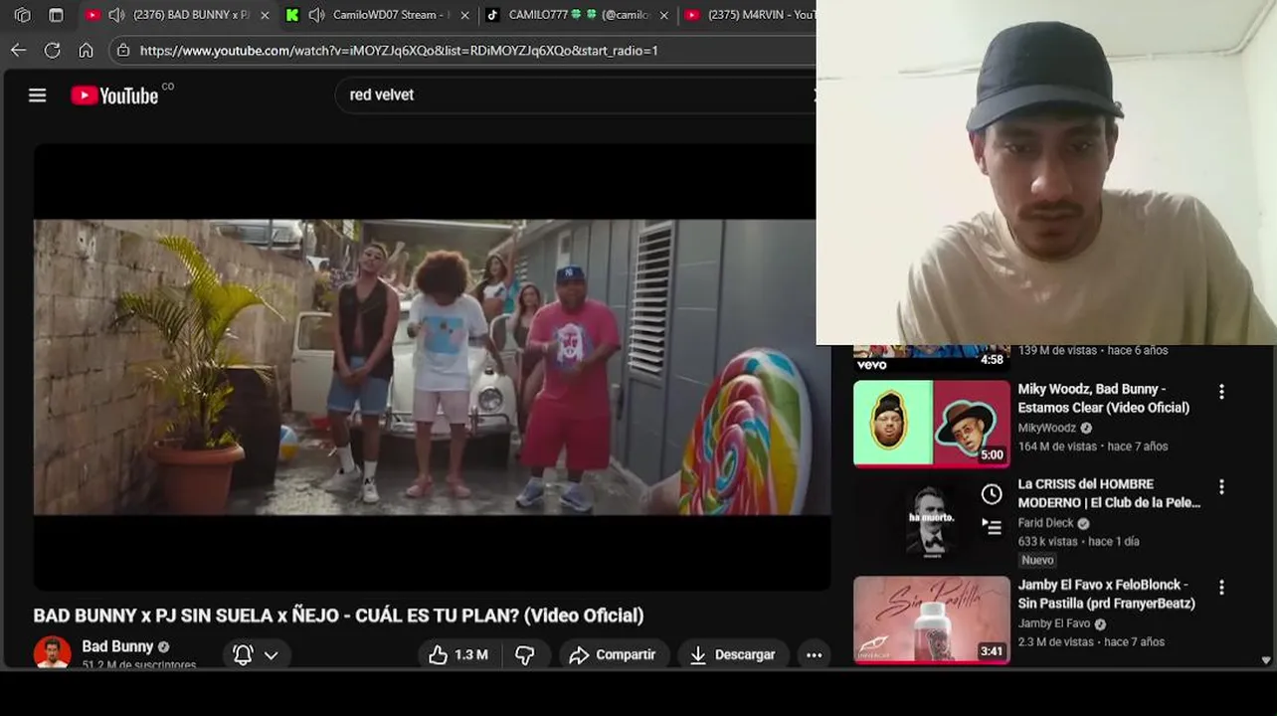1277x716 pixels.
Task: Open La CRISIS del HOMBRE MODERNO thumbnail
Action: (931, 521)
